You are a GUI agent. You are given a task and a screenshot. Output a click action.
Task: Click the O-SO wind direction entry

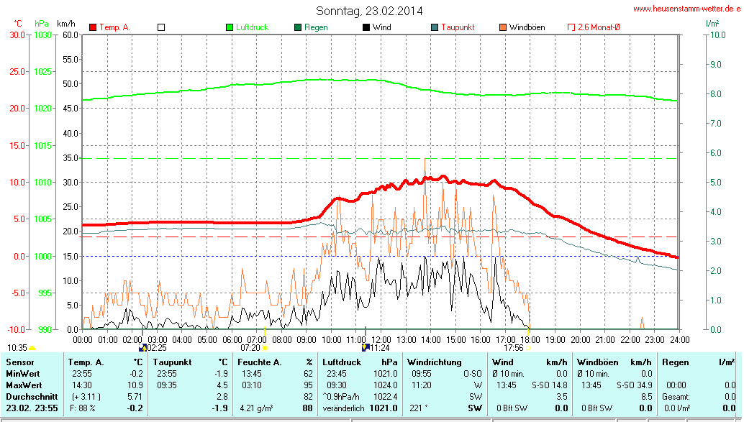473,374
